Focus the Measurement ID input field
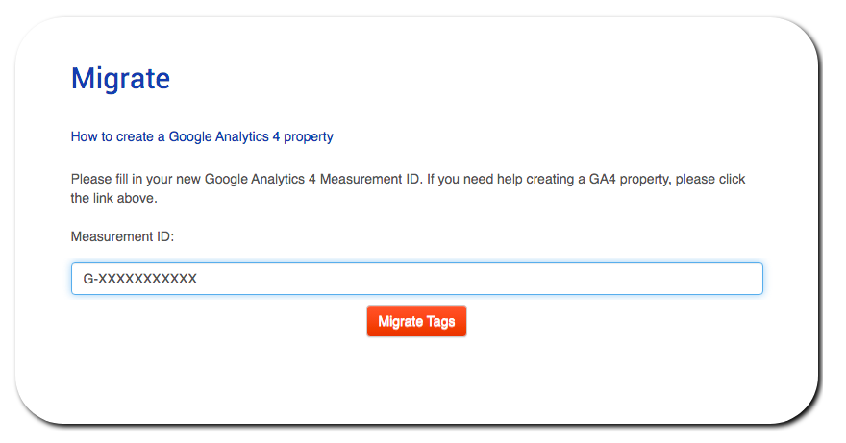This screenshot has width=846, height=443. click(x=417, y=279)
